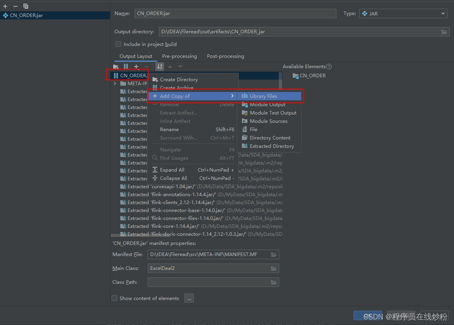Viewport: 454px width, 325px height.
Task: Choose Collapse All from context menu
Action: pos(193,178)
